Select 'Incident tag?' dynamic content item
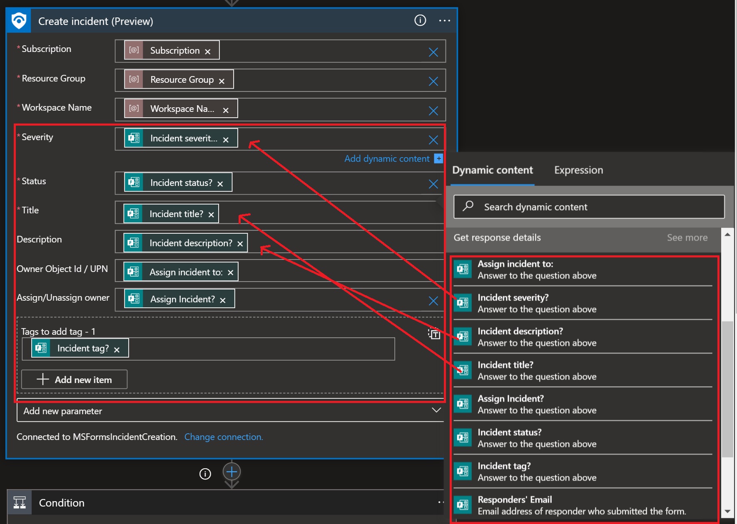 pos(583,472)
